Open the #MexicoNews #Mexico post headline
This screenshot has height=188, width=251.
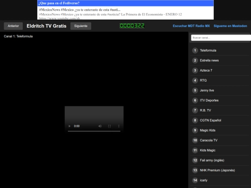click(80, 10)
